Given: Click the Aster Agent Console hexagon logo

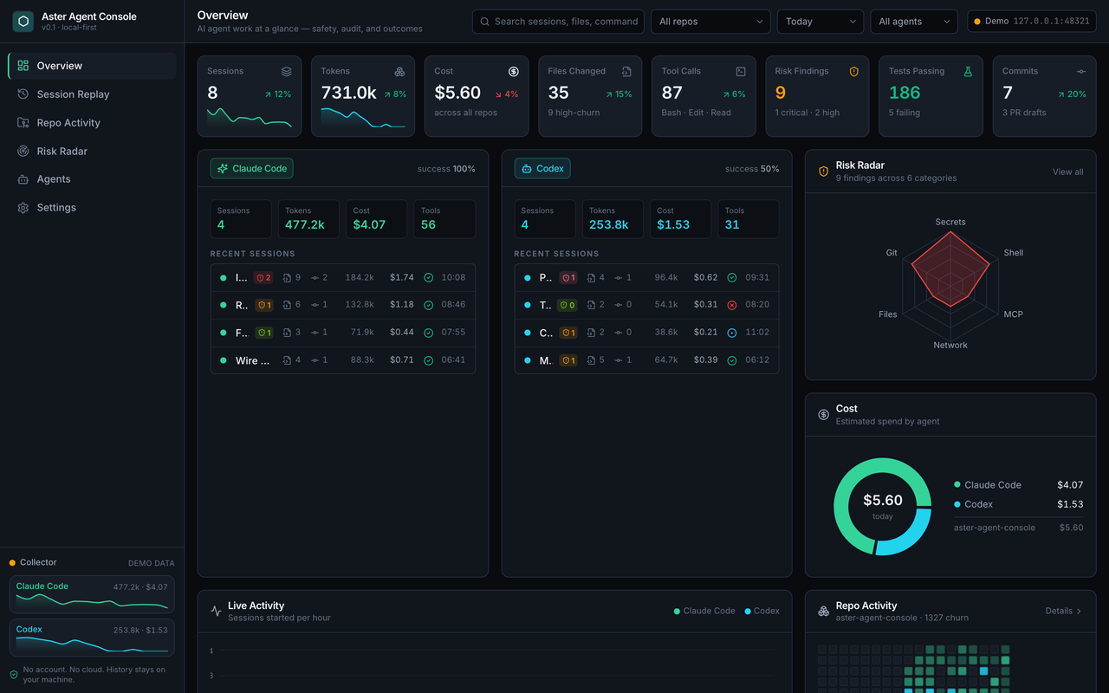Looking at the screenshot, I should 23,22.
